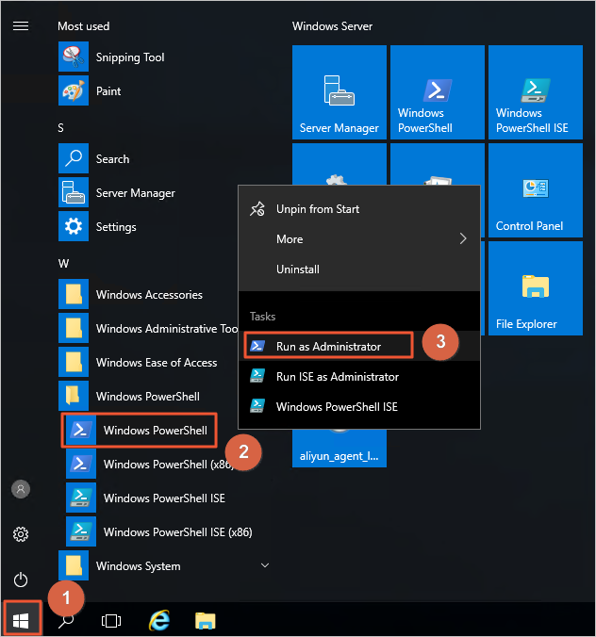Click the Windows Server group heading

(332, 26)
